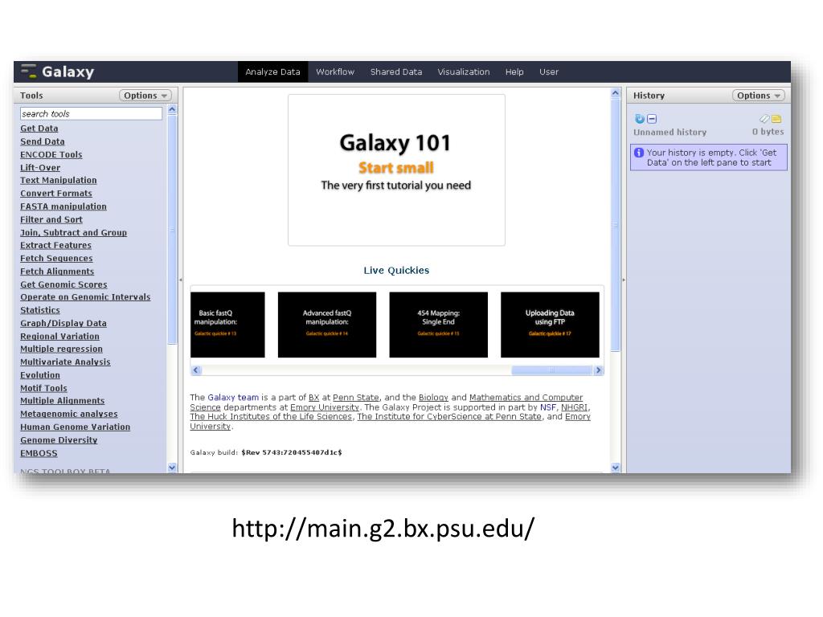Open the Galaxy 101 tutorial banner
823x617 pixels.
(396, 170)
